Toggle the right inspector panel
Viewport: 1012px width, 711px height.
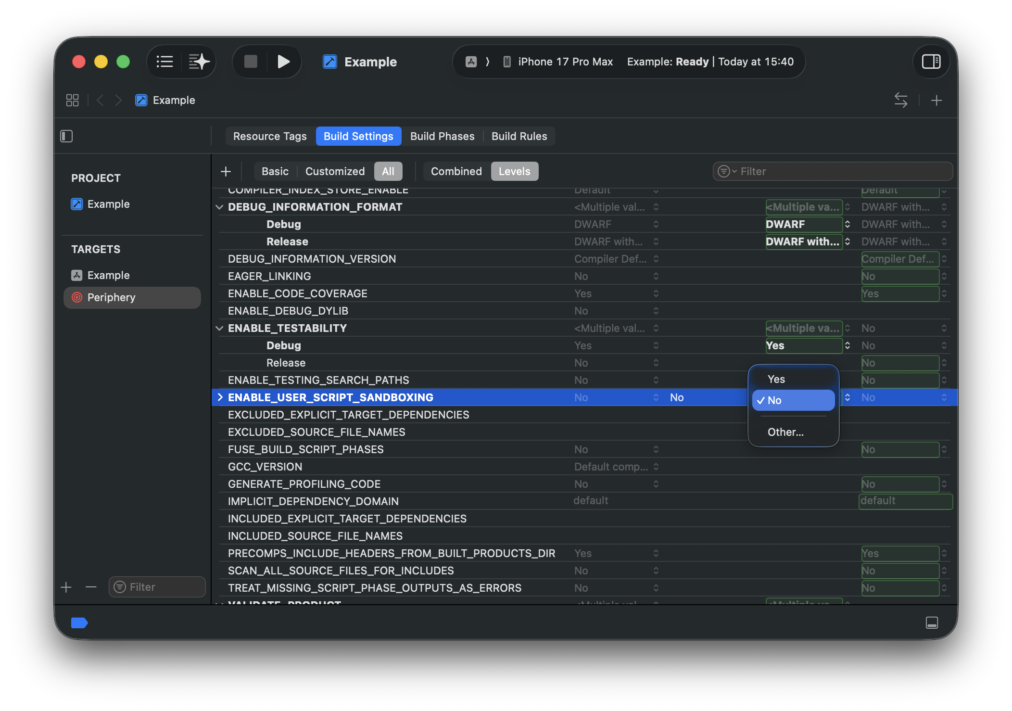931,62
